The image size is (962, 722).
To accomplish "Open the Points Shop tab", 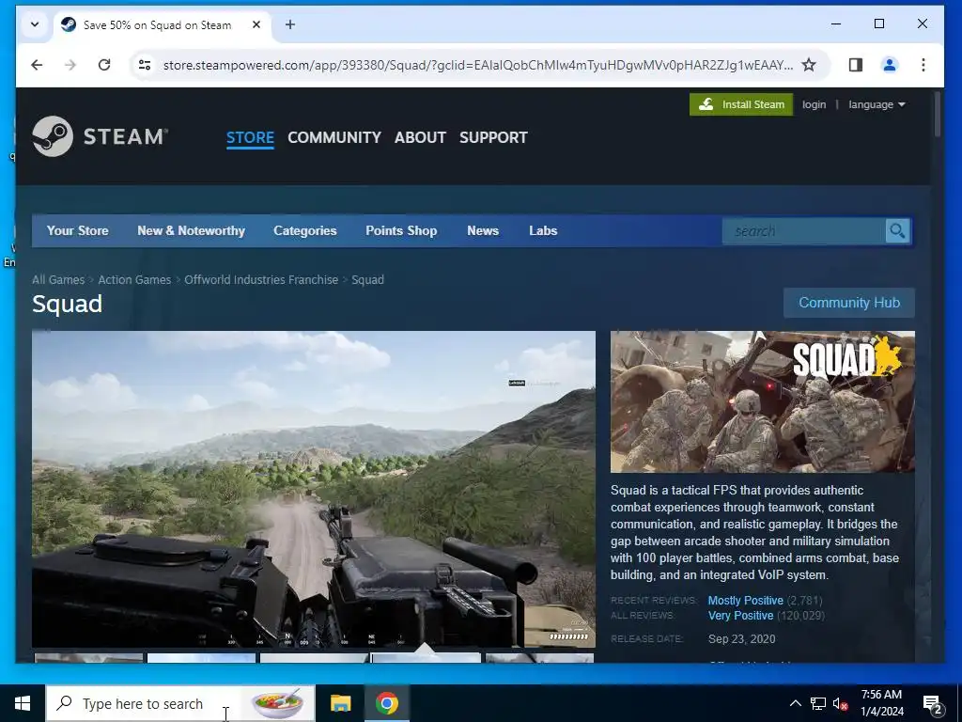I will (x=401, y=231).
